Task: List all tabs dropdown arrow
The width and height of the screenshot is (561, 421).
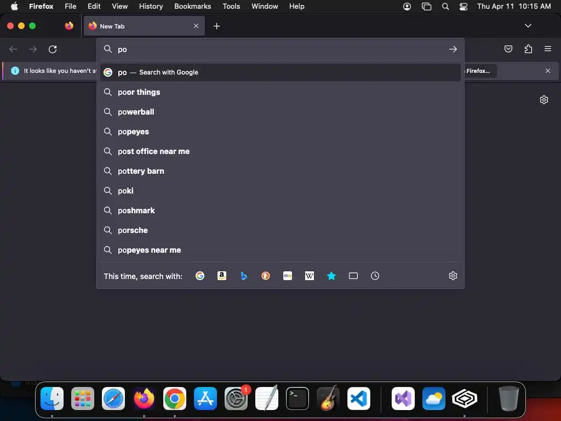Action: 528,26
